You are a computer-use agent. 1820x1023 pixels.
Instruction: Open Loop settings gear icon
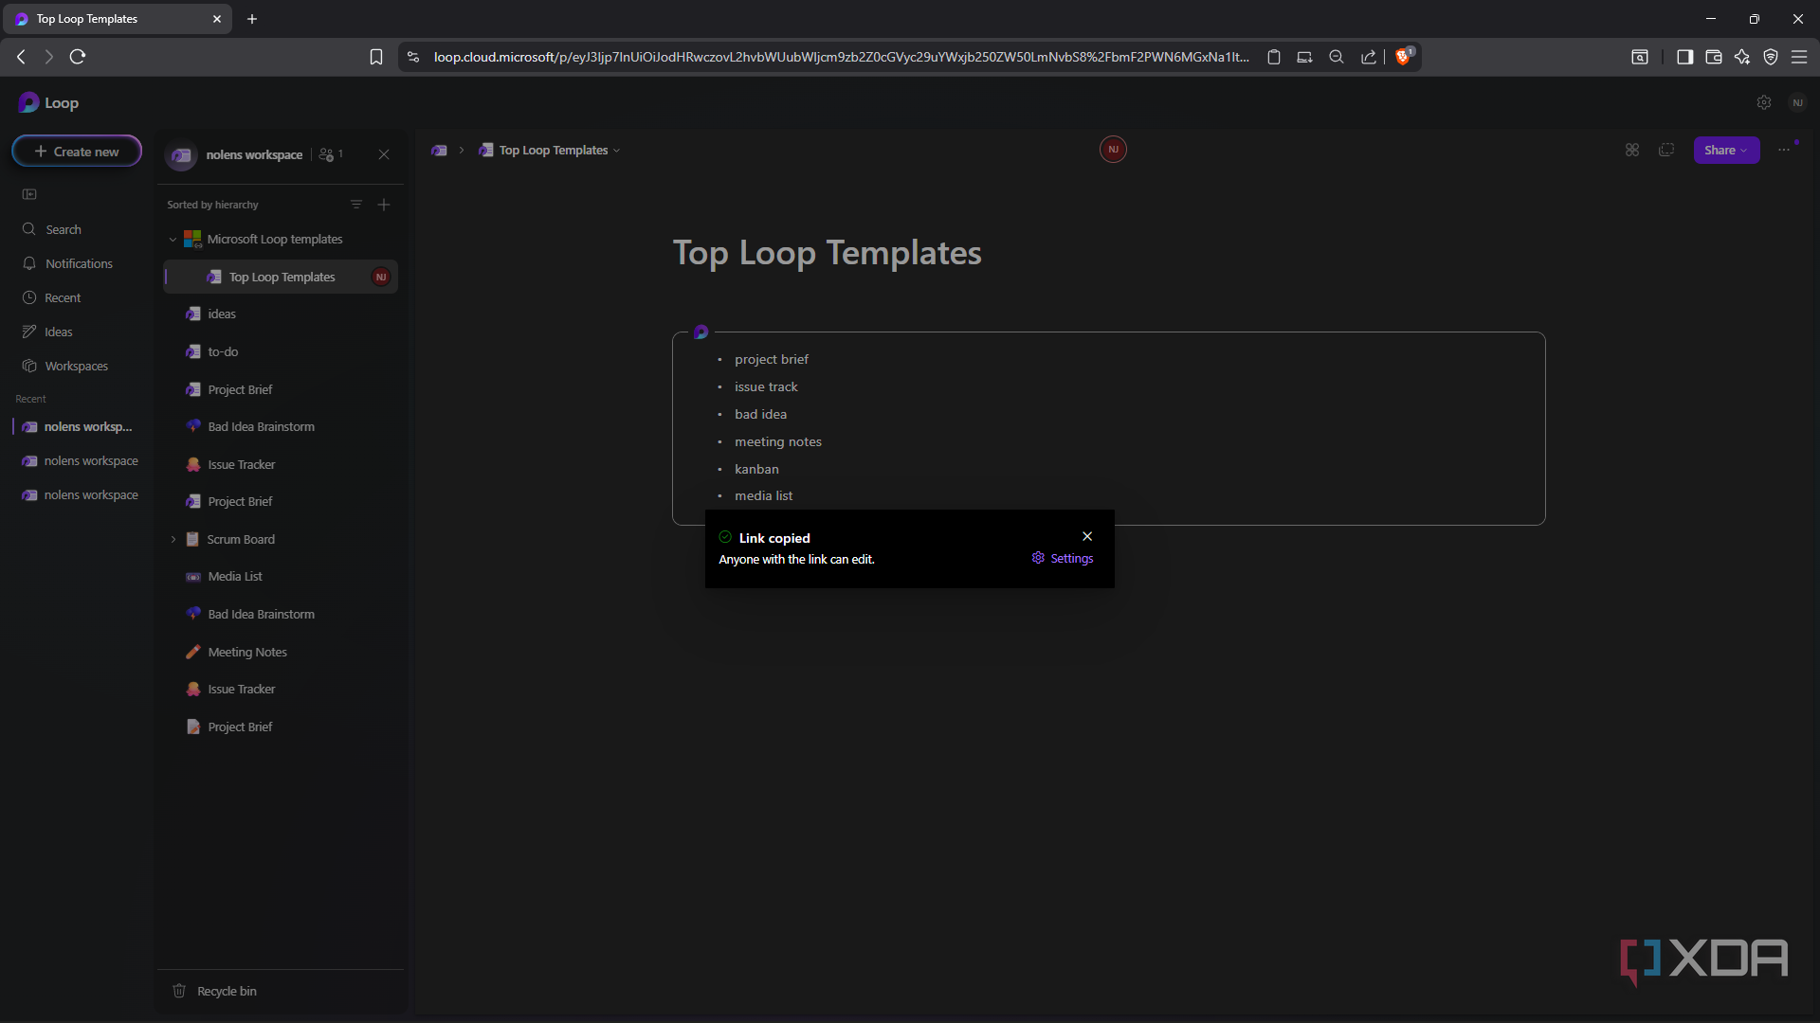1764,102
